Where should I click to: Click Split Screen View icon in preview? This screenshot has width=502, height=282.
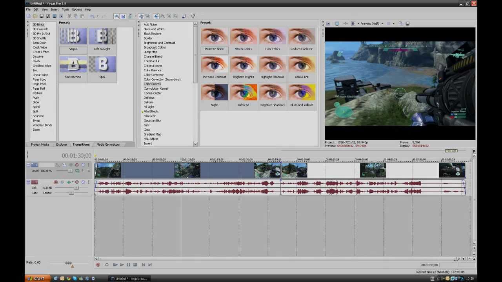pyautogui.click(x=353, y=23)
